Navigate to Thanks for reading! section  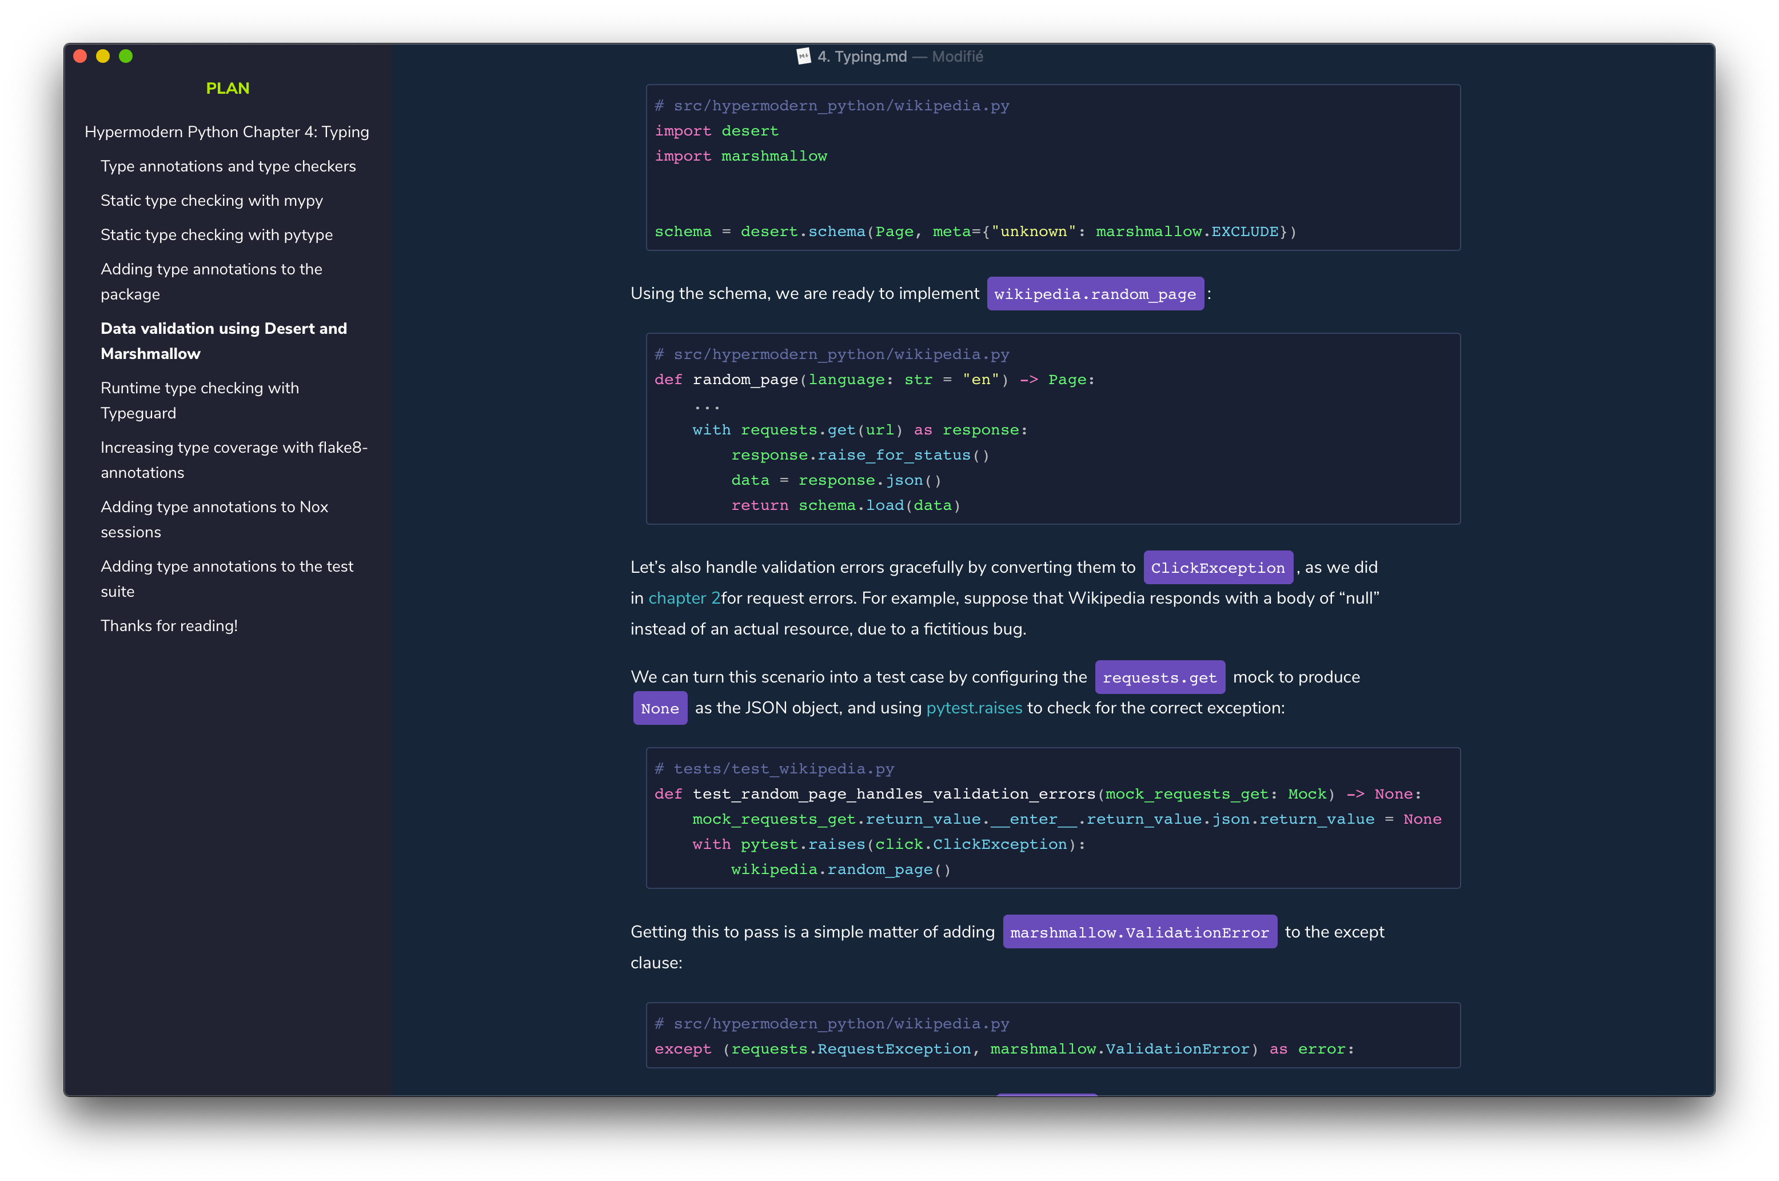pyautogui.click(x=169, y=626)
